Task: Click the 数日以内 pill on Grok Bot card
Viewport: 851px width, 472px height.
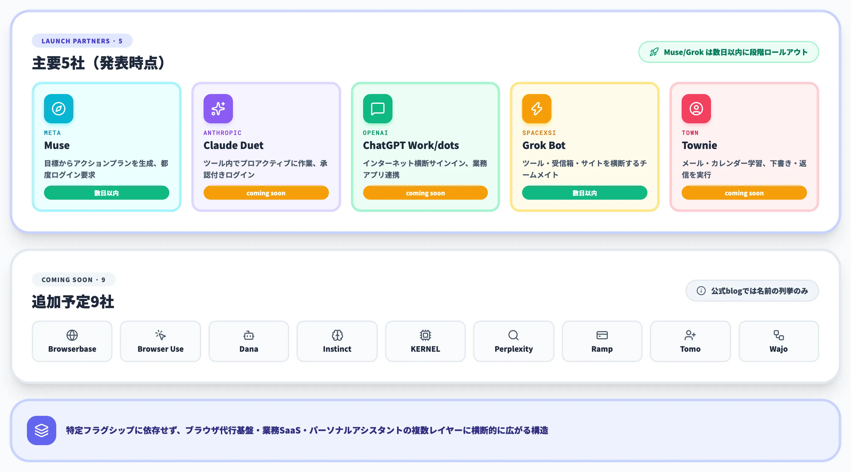Action: [584, 193]
